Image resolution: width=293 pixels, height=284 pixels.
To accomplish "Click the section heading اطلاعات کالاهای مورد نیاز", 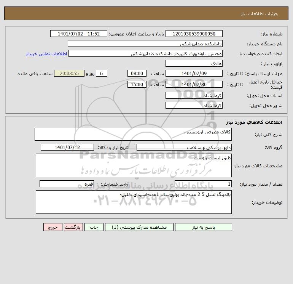I will pos(254,122).
